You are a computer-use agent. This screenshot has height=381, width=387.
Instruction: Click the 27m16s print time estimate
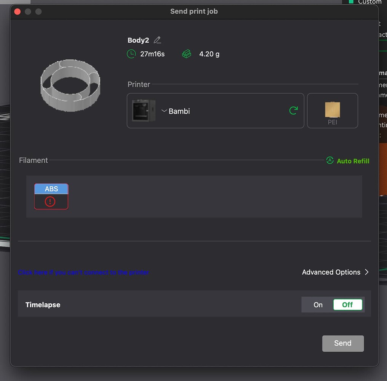click(152, 54)
